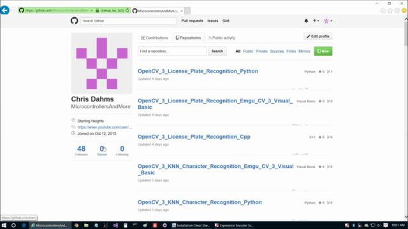Viewport: 408px width, 229px height.
Task: Filter repositories by Mirrors
Action: click(304, 51)
